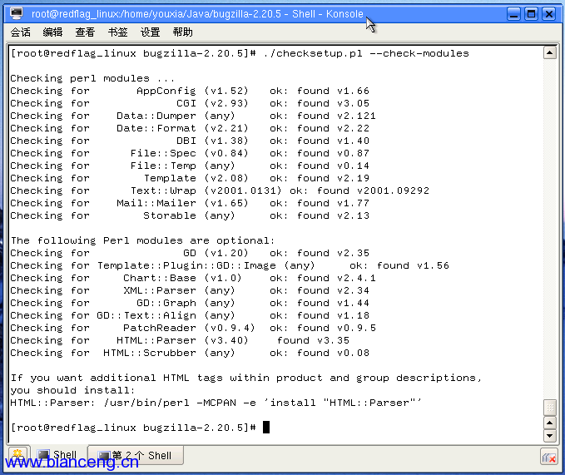Minimize the Konsole window
This screenshot has height=475, width=565.
(x=513, y=14)
